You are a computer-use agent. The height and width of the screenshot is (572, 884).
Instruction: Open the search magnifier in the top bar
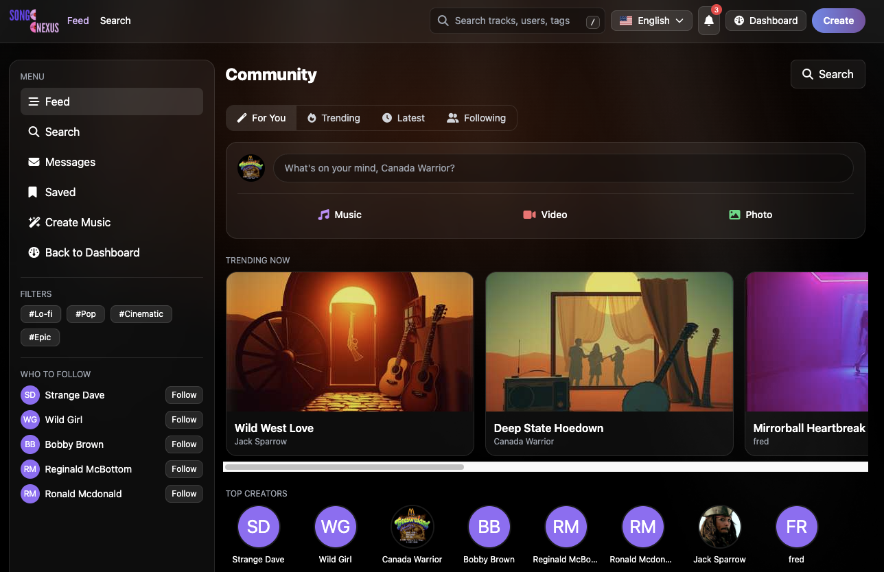(442, 21)
